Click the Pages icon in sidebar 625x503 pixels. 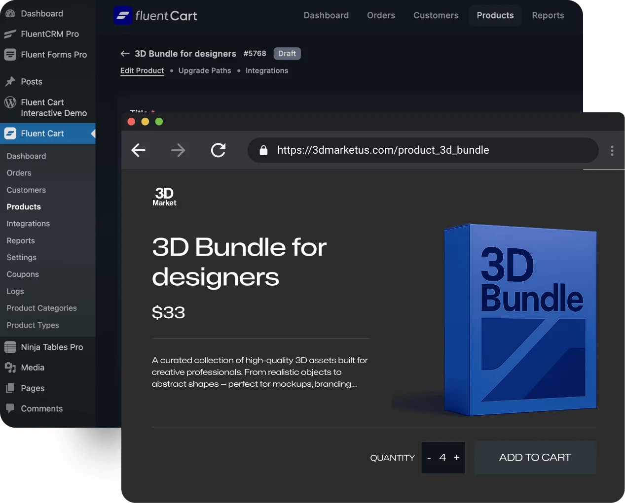(10, 388)
